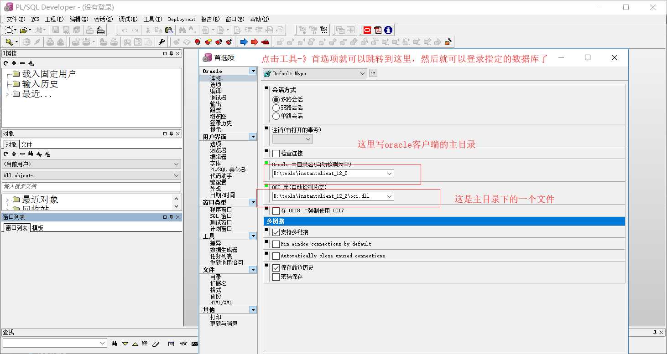Viewport: 667px width, 354px height.
Task: Expand the 最近... tree node
Action: [7, 94]
